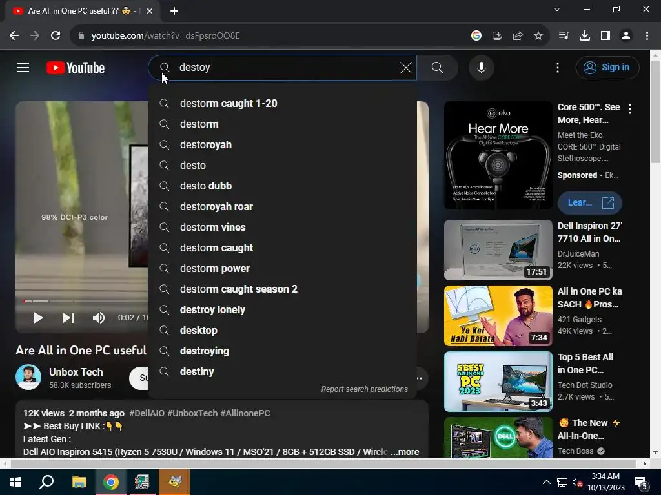Go back with browser back arrow
Image resolution: width=661 pixels, height=495 pixels.
point(14,36)
